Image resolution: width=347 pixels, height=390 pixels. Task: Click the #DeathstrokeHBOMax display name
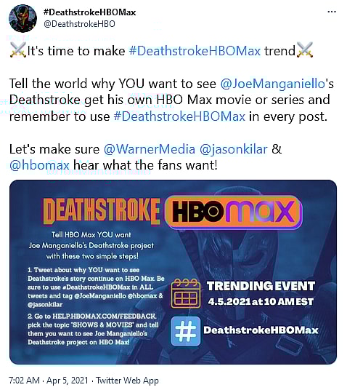coord(89,12)
